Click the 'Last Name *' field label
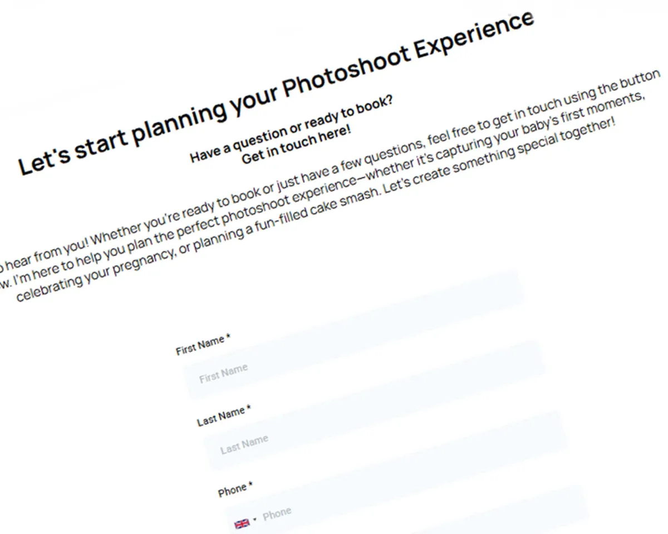 [x=224, y=416]
